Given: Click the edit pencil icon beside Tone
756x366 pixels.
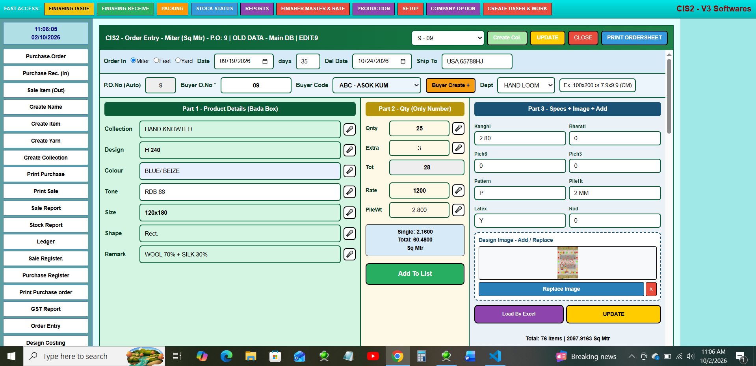Looking at the screenshot, I should tap(349, 192).
